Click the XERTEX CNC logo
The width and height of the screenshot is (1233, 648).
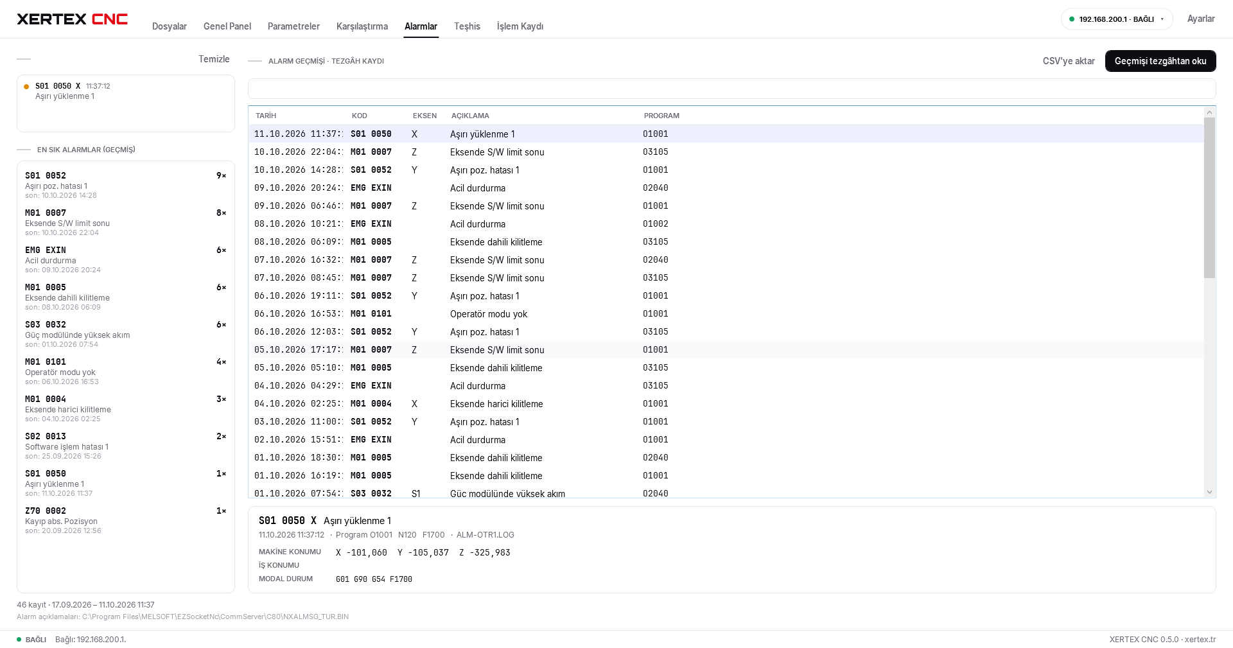click(72, 19)
